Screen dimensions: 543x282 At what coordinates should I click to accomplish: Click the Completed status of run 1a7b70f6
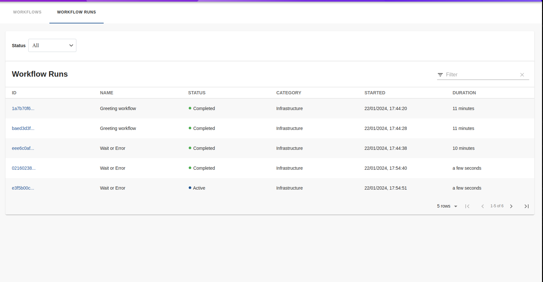[202, 108]
